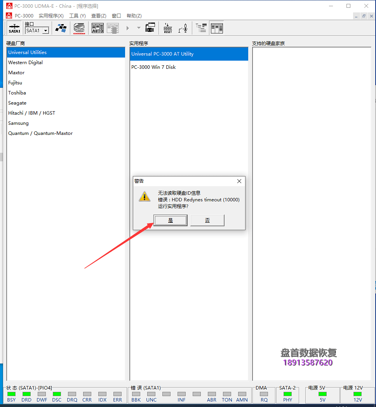Open the PC-3000 menu

pyautogui.click(x=24, y=16)
